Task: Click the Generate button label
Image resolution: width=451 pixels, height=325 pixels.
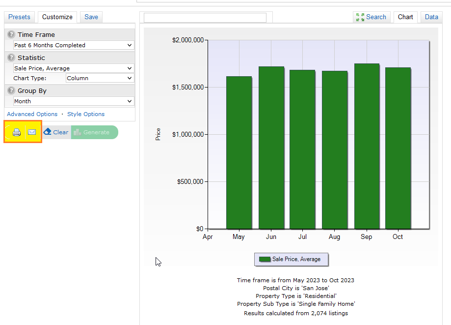Action: 96,132
